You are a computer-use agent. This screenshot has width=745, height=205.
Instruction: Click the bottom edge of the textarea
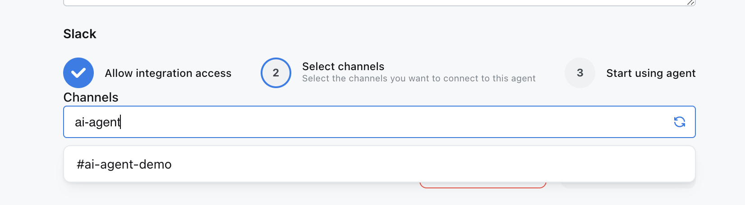point(379,5)
